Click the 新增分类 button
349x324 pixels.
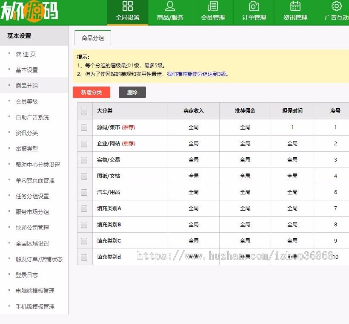tap(91, 92)
